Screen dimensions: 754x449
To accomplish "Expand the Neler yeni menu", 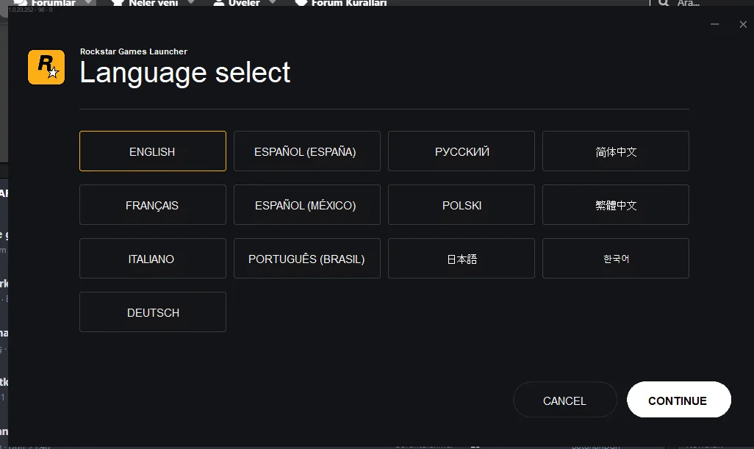I will tap(154, 3).
